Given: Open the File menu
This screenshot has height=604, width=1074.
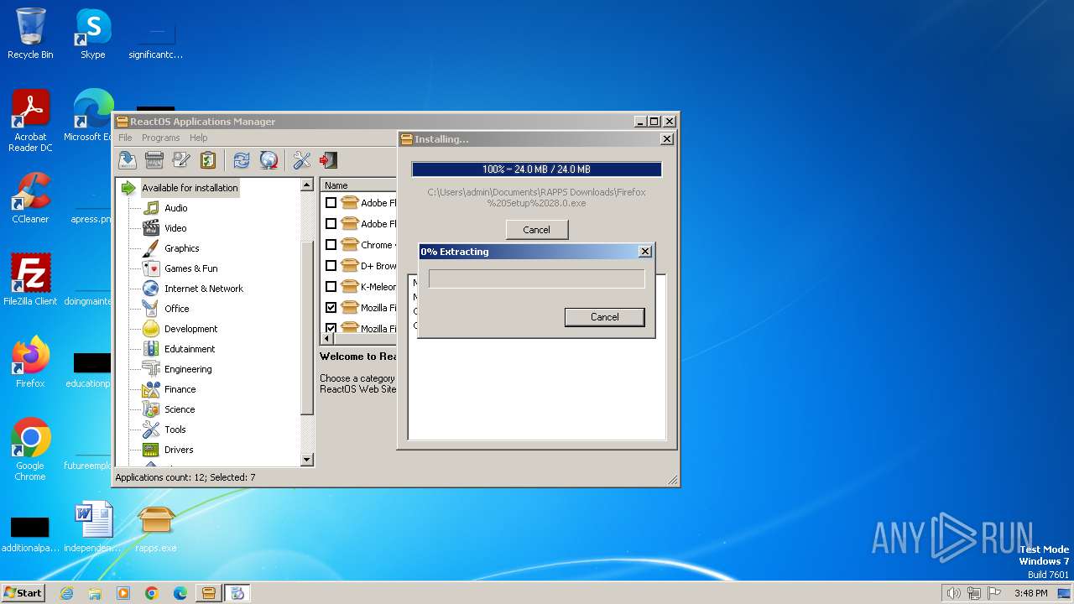Looking at the screenshot, I should point(125,138).
